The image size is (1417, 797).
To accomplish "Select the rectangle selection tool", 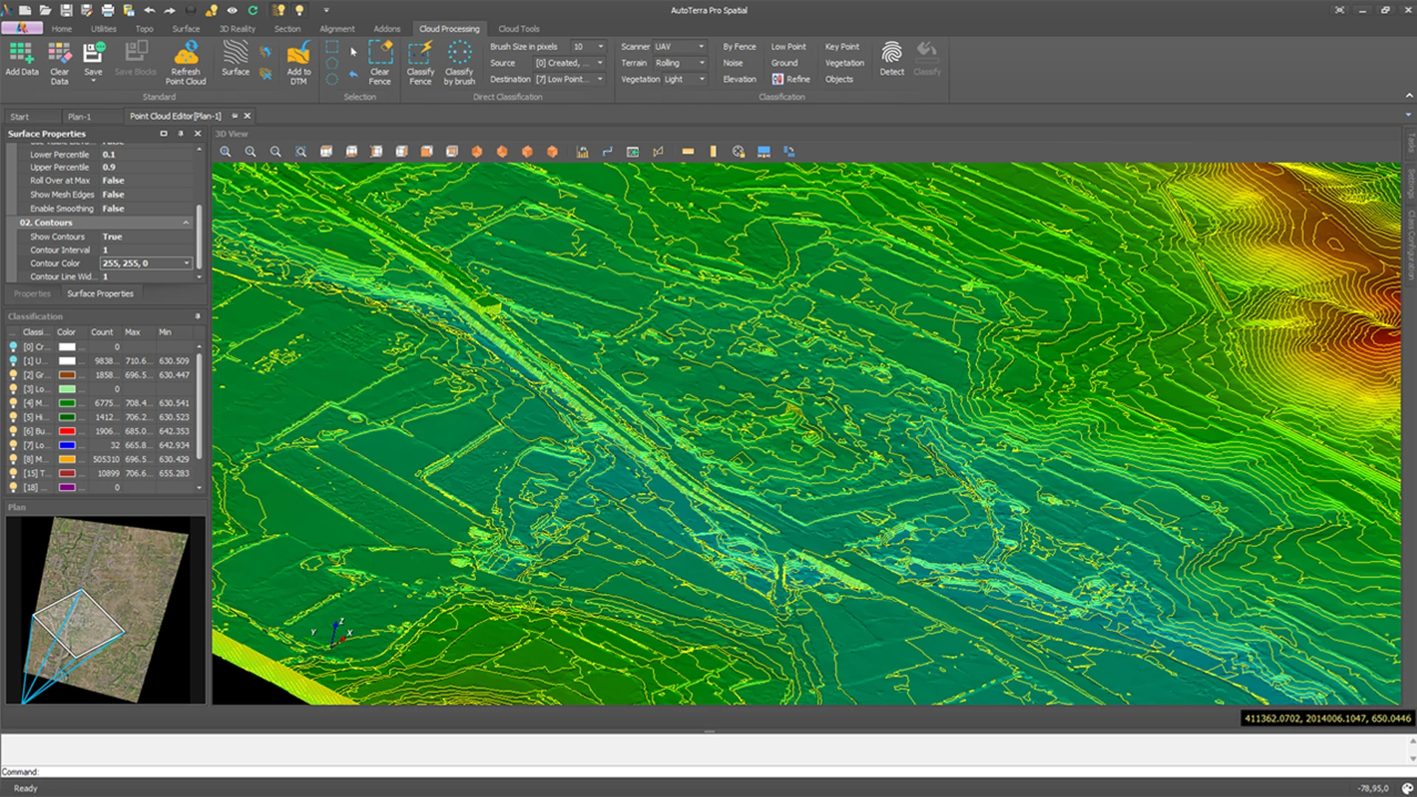I will pyautogui.click(x=332, y=46).
